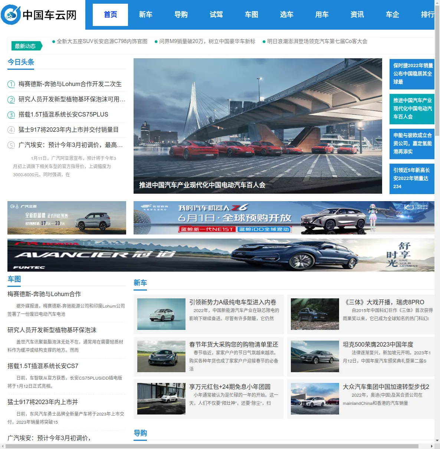Click the horizontal scrollbar thumb
Viewport: 440px width, 449px height.
pyautogui.click(x=212, y=446)
